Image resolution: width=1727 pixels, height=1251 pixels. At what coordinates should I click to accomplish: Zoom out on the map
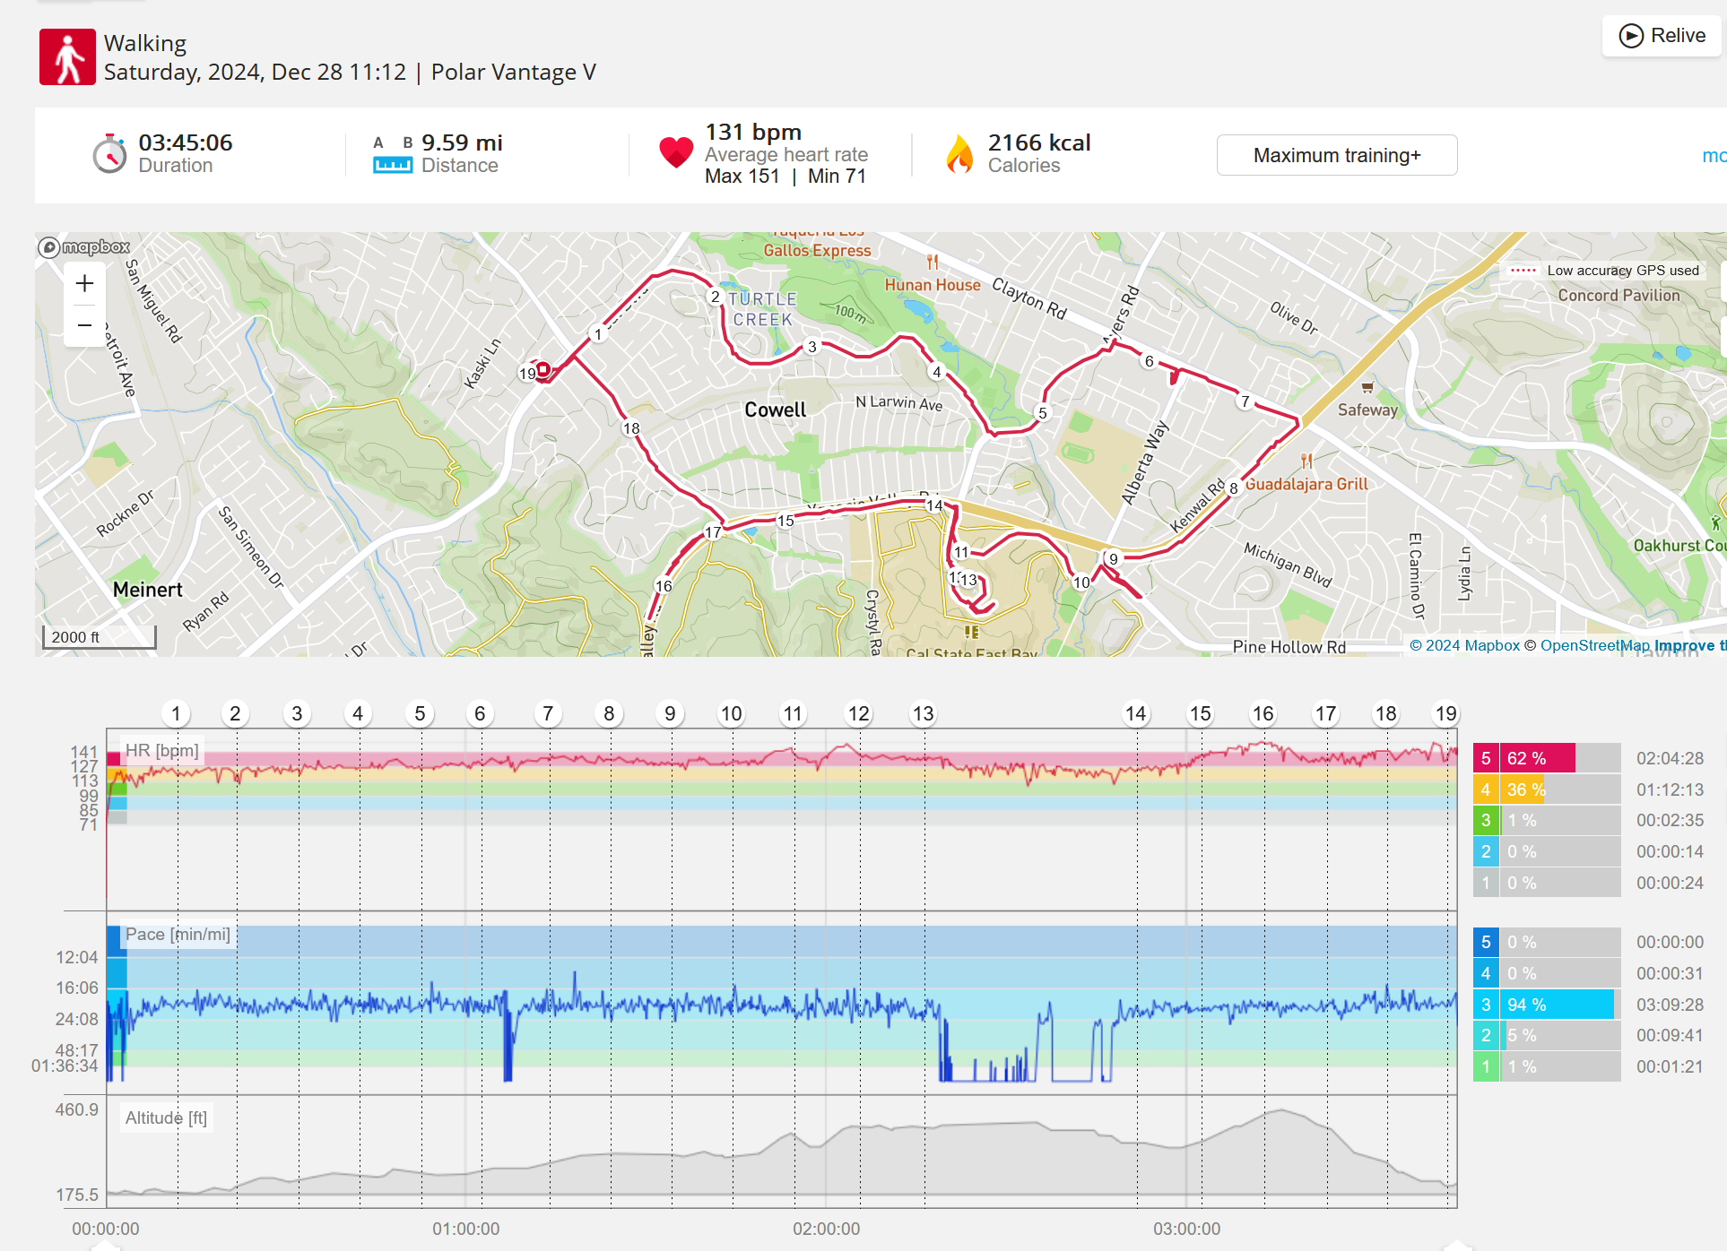(x=84, y=325)
